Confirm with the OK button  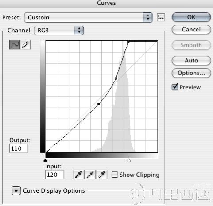pyautogui.click(x=191, y=17)
